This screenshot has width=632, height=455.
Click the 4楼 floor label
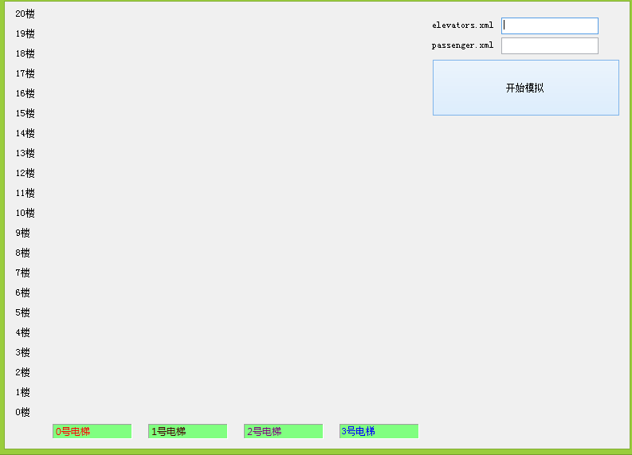pyautogui.click(x=22, y=332)
